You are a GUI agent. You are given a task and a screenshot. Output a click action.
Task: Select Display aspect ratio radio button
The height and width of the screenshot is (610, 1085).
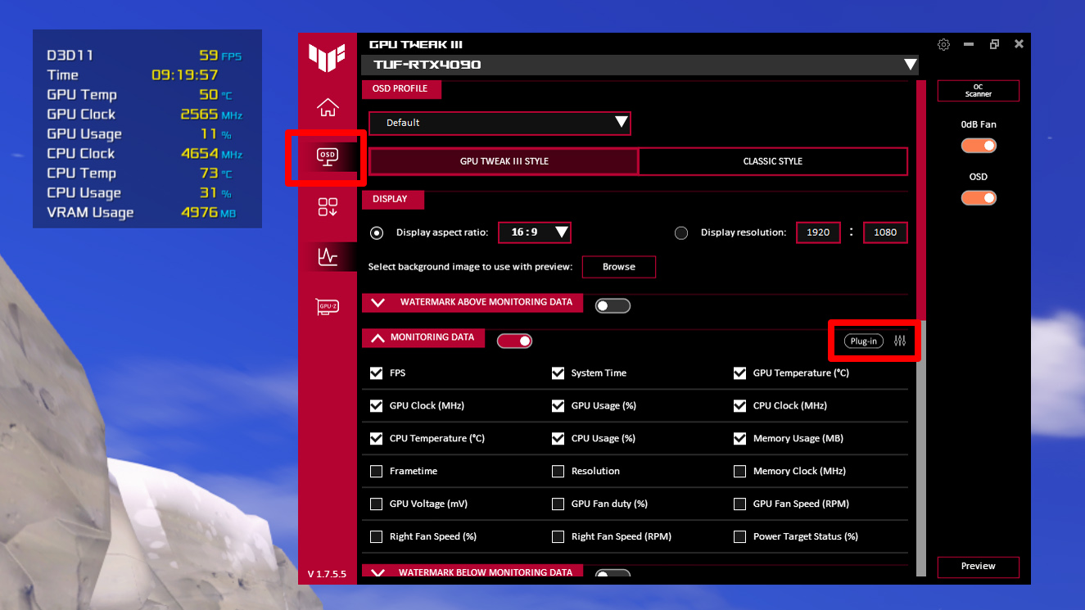377,233
